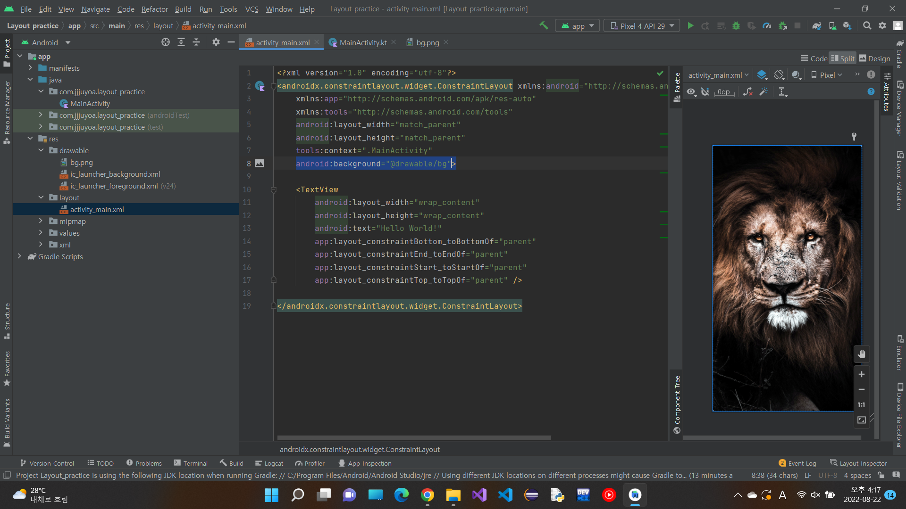Sync project with Gradle files icon
The image size is (906, 509).
click(x=817, y=26)
